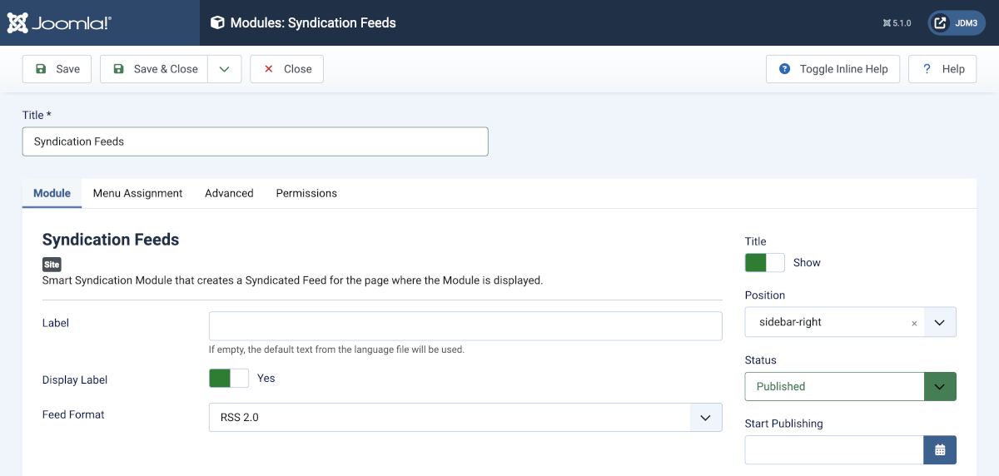Switch to the Module tab
The image size is (999, 476).
(52, 193)
